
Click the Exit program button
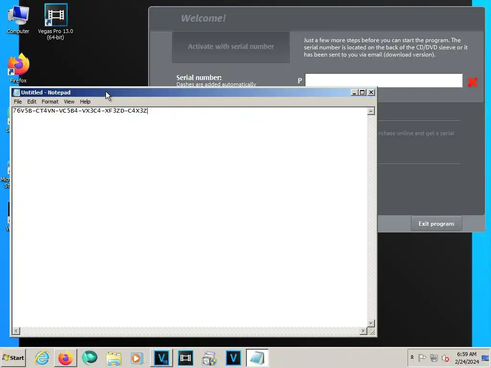(x=436, y=224)
